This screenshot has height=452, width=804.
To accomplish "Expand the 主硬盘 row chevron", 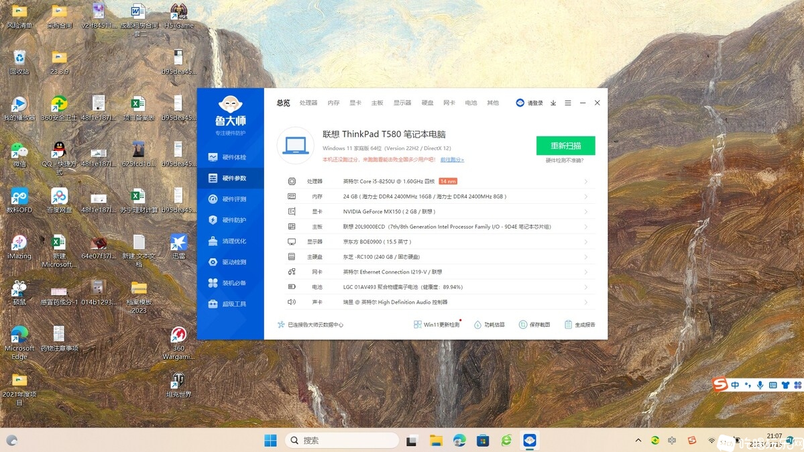I will 585,257.
